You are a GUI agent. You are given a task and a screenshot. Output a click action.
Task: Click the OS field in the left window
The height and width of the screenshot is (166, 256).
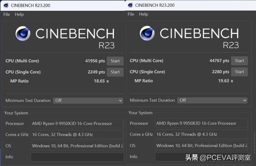[77, 146]
